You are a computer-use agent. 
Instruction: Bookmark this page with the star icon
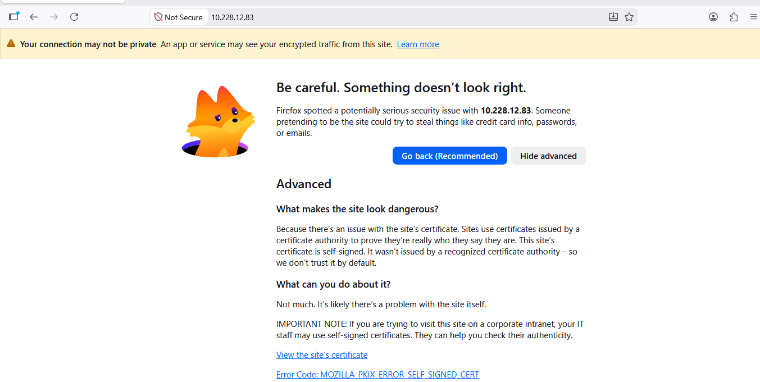pos(629,17)
